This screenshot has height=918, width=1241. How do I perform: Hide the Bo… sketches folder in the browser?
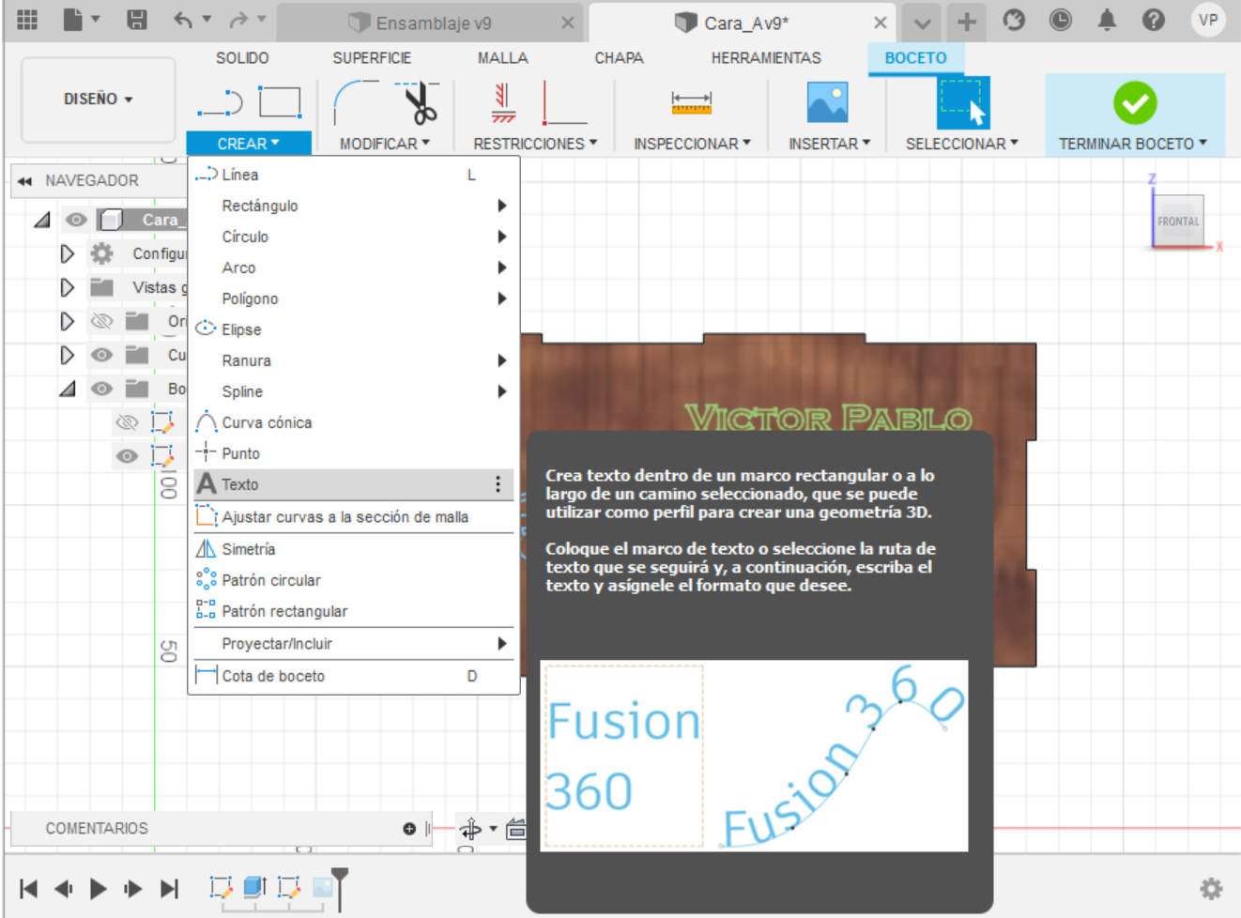point(101,389)
